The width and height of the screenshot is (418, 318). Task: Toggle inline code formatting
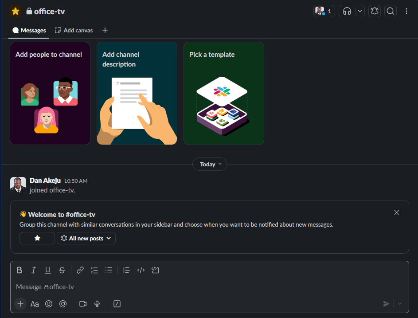point(141,270)
